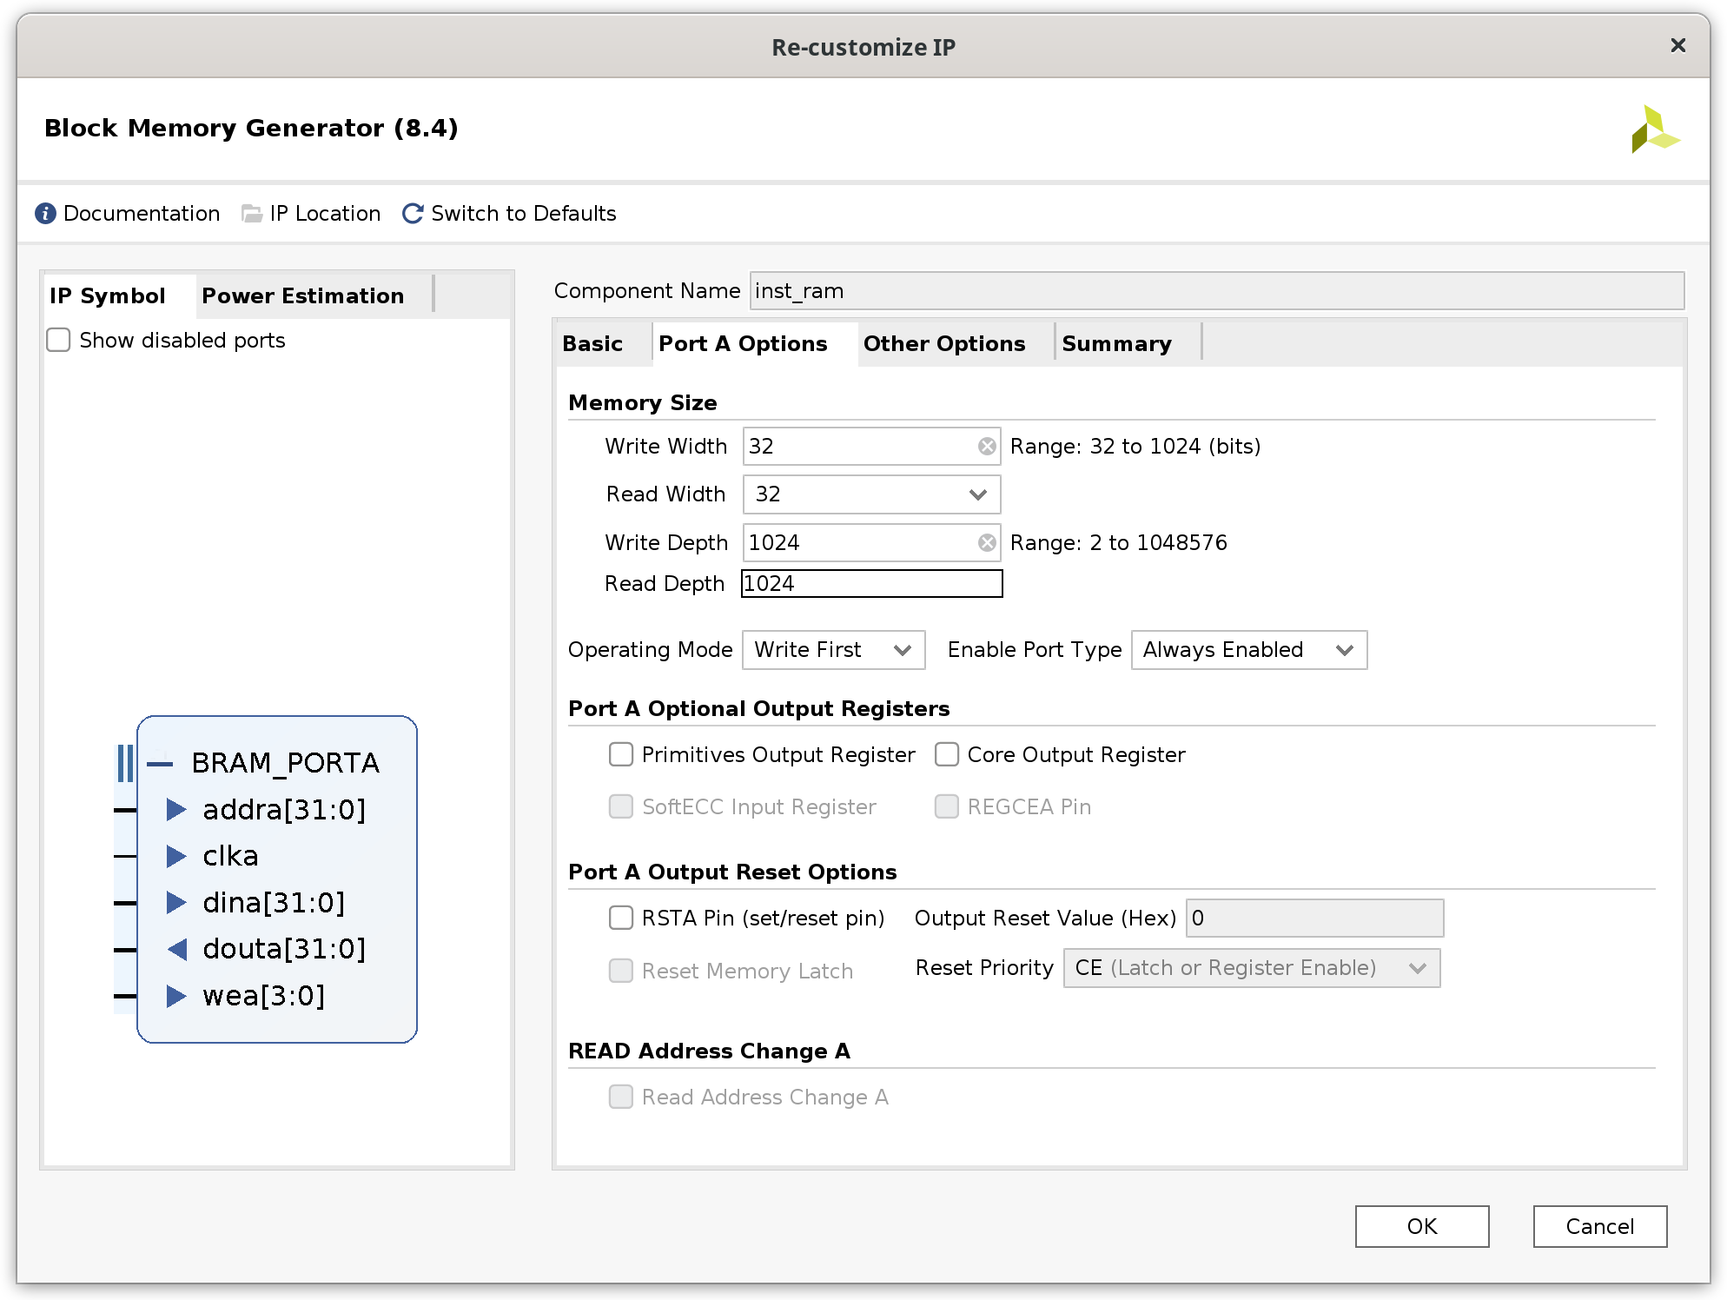This screenshot has height=1300, width=1727.
Task: Switch to Port A Options tab
Action: point(743,342)
